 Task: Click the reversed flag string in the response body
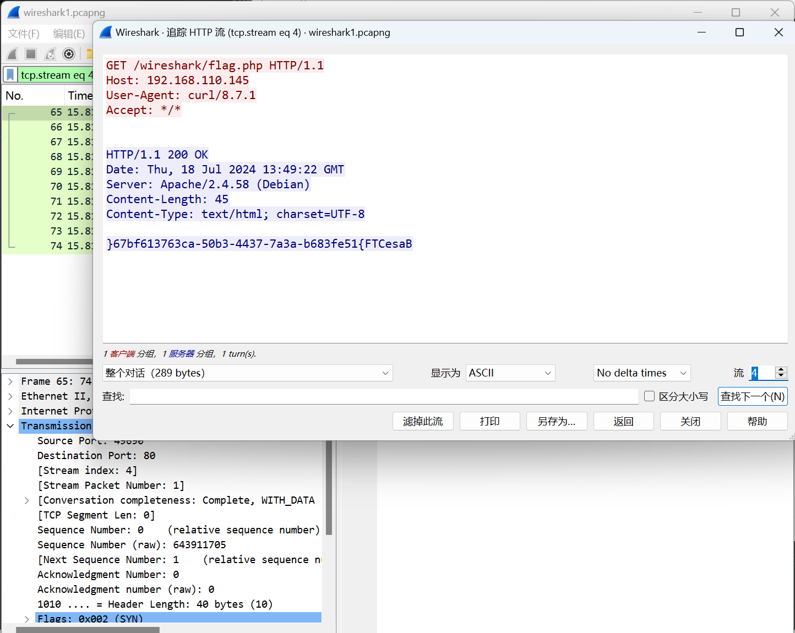click(259, 244)
